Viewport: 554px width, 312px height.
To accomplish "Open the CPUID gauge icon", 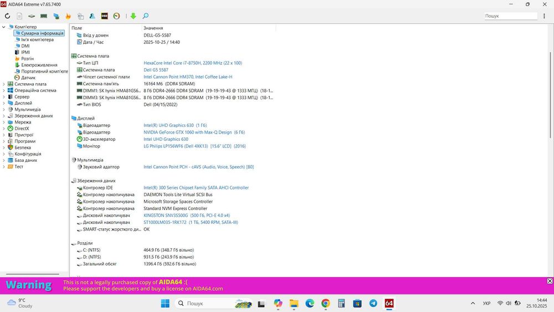I will (116, 16).
